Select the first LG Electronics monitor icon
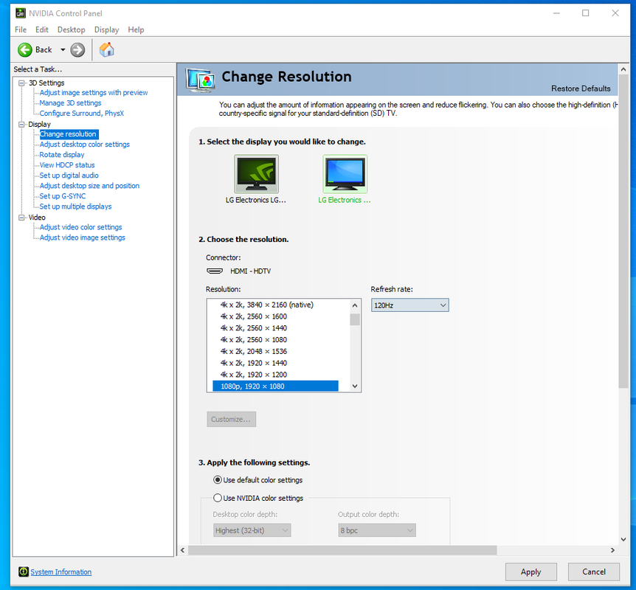 pos(256,174)
